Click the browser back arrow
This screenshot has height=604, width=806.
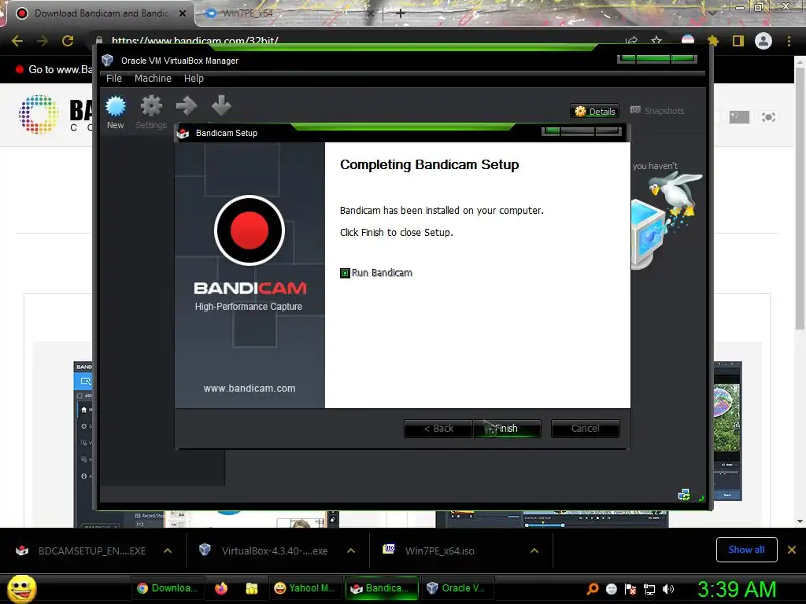click(17, 41)
